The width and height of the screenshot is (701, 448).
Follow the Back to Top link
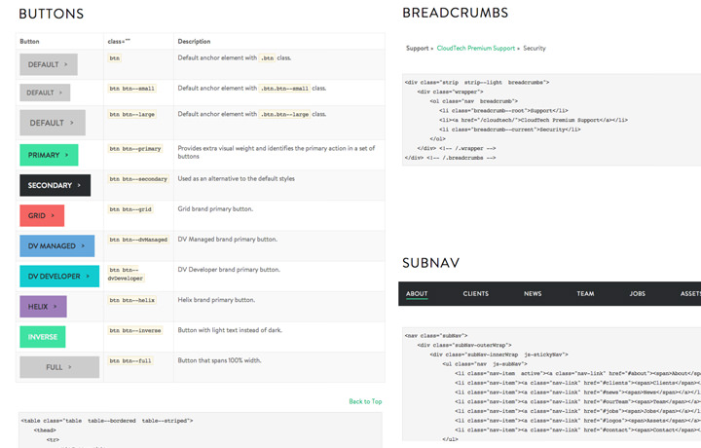click(365, 401)
